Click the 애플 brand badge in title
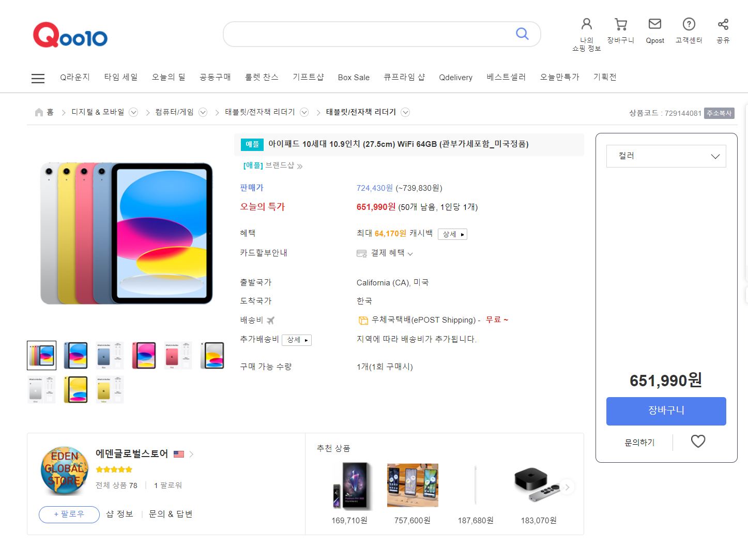The width and height of the screenshot is (748, 546). tap(252, 144)
